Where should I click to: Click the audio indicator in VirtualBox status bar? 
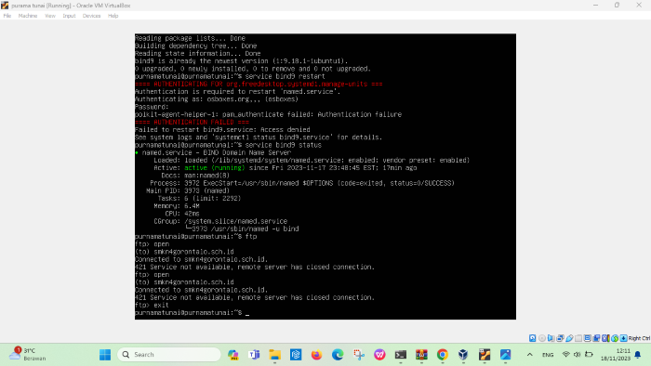pyautogui.click(x=551, y=338)
